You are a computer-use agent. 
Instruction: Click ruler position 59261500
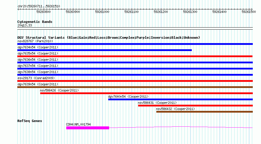249,12
